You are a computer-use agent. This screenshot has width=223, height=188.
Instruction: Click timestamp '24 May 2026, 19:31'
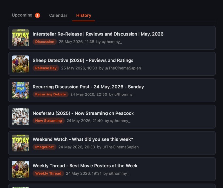click(x=84, y=173)
